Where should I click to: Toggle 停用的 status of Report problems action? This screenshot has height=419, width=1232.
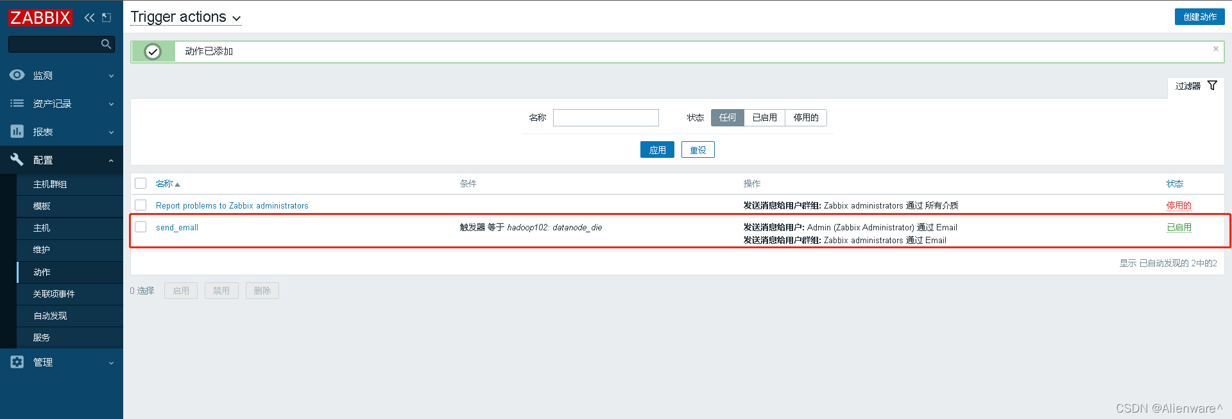click(1178, 205)
